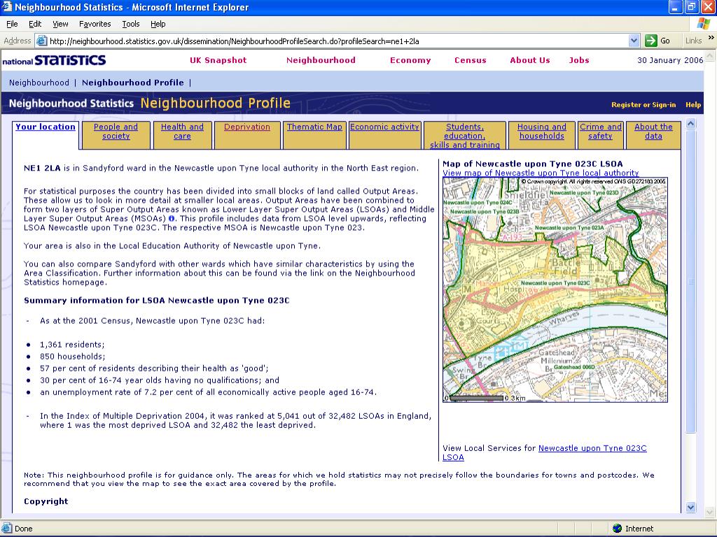The image size is (717, 537).
Task: Click the page icon beside the address URL
Action: [41, 41]
